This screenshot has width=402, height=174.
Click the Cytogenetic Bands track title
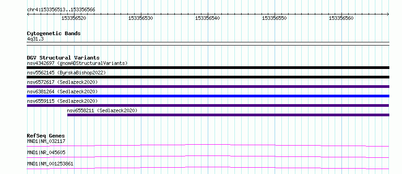pyautogui.click(x=54, y=33)
